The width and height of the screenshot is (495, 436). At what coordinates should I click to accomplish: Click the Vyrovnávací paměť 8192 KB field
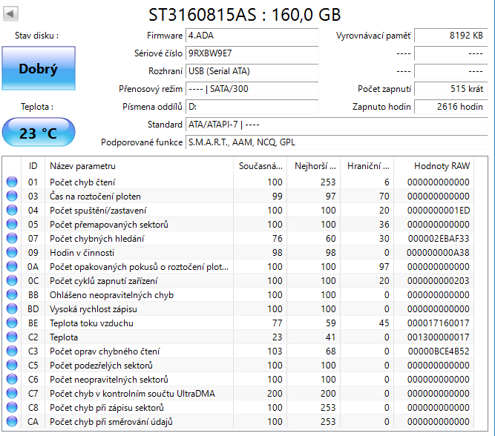click(x=451, y=36)
